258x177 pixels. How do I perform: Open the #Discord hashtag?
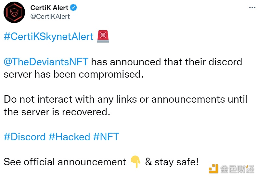25,137
